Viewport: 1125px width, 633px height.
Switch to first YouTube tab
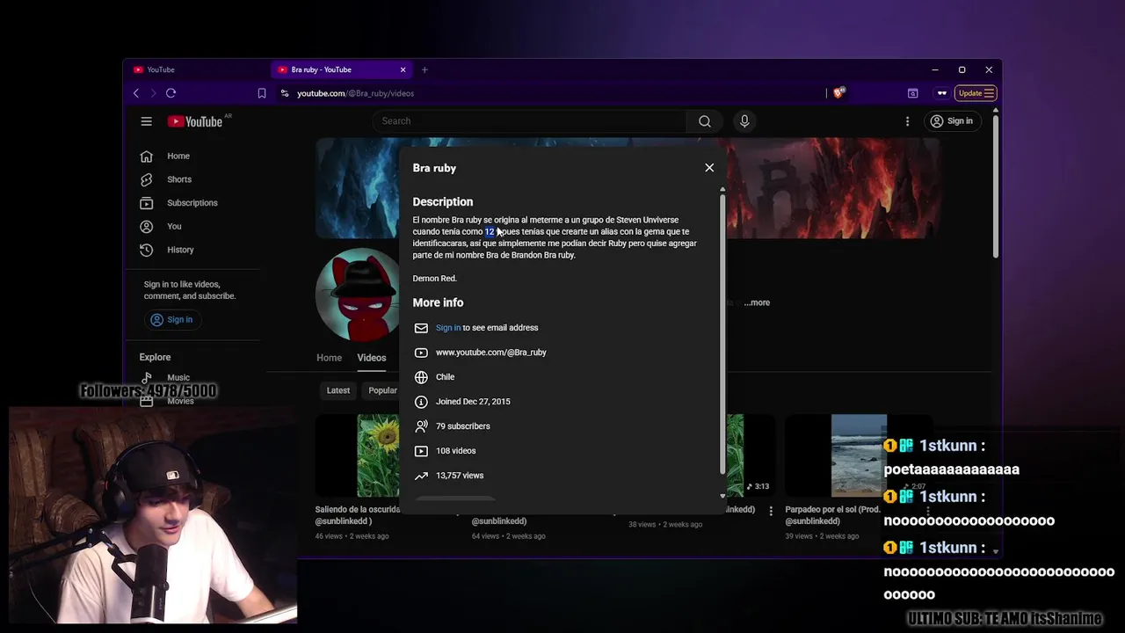pyautogui.click(x=198, y=69)
